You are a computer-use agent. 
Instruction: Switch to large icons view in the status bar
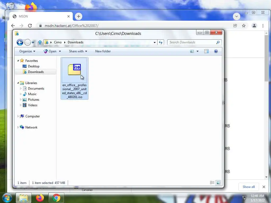coord(218,183)
